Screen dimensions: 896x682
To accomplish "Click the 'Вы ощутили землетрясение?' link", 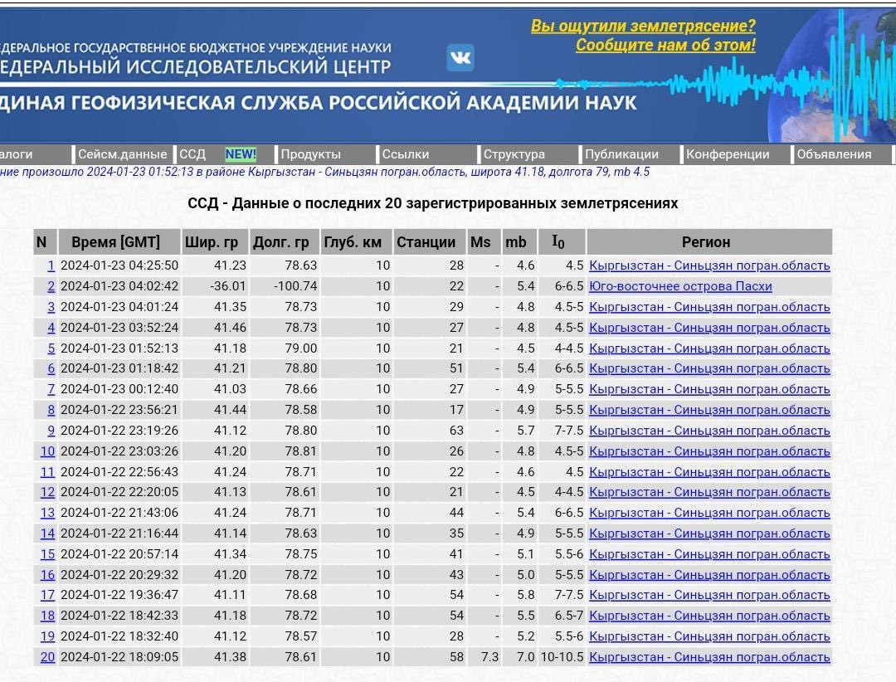I will coord(643,26).
